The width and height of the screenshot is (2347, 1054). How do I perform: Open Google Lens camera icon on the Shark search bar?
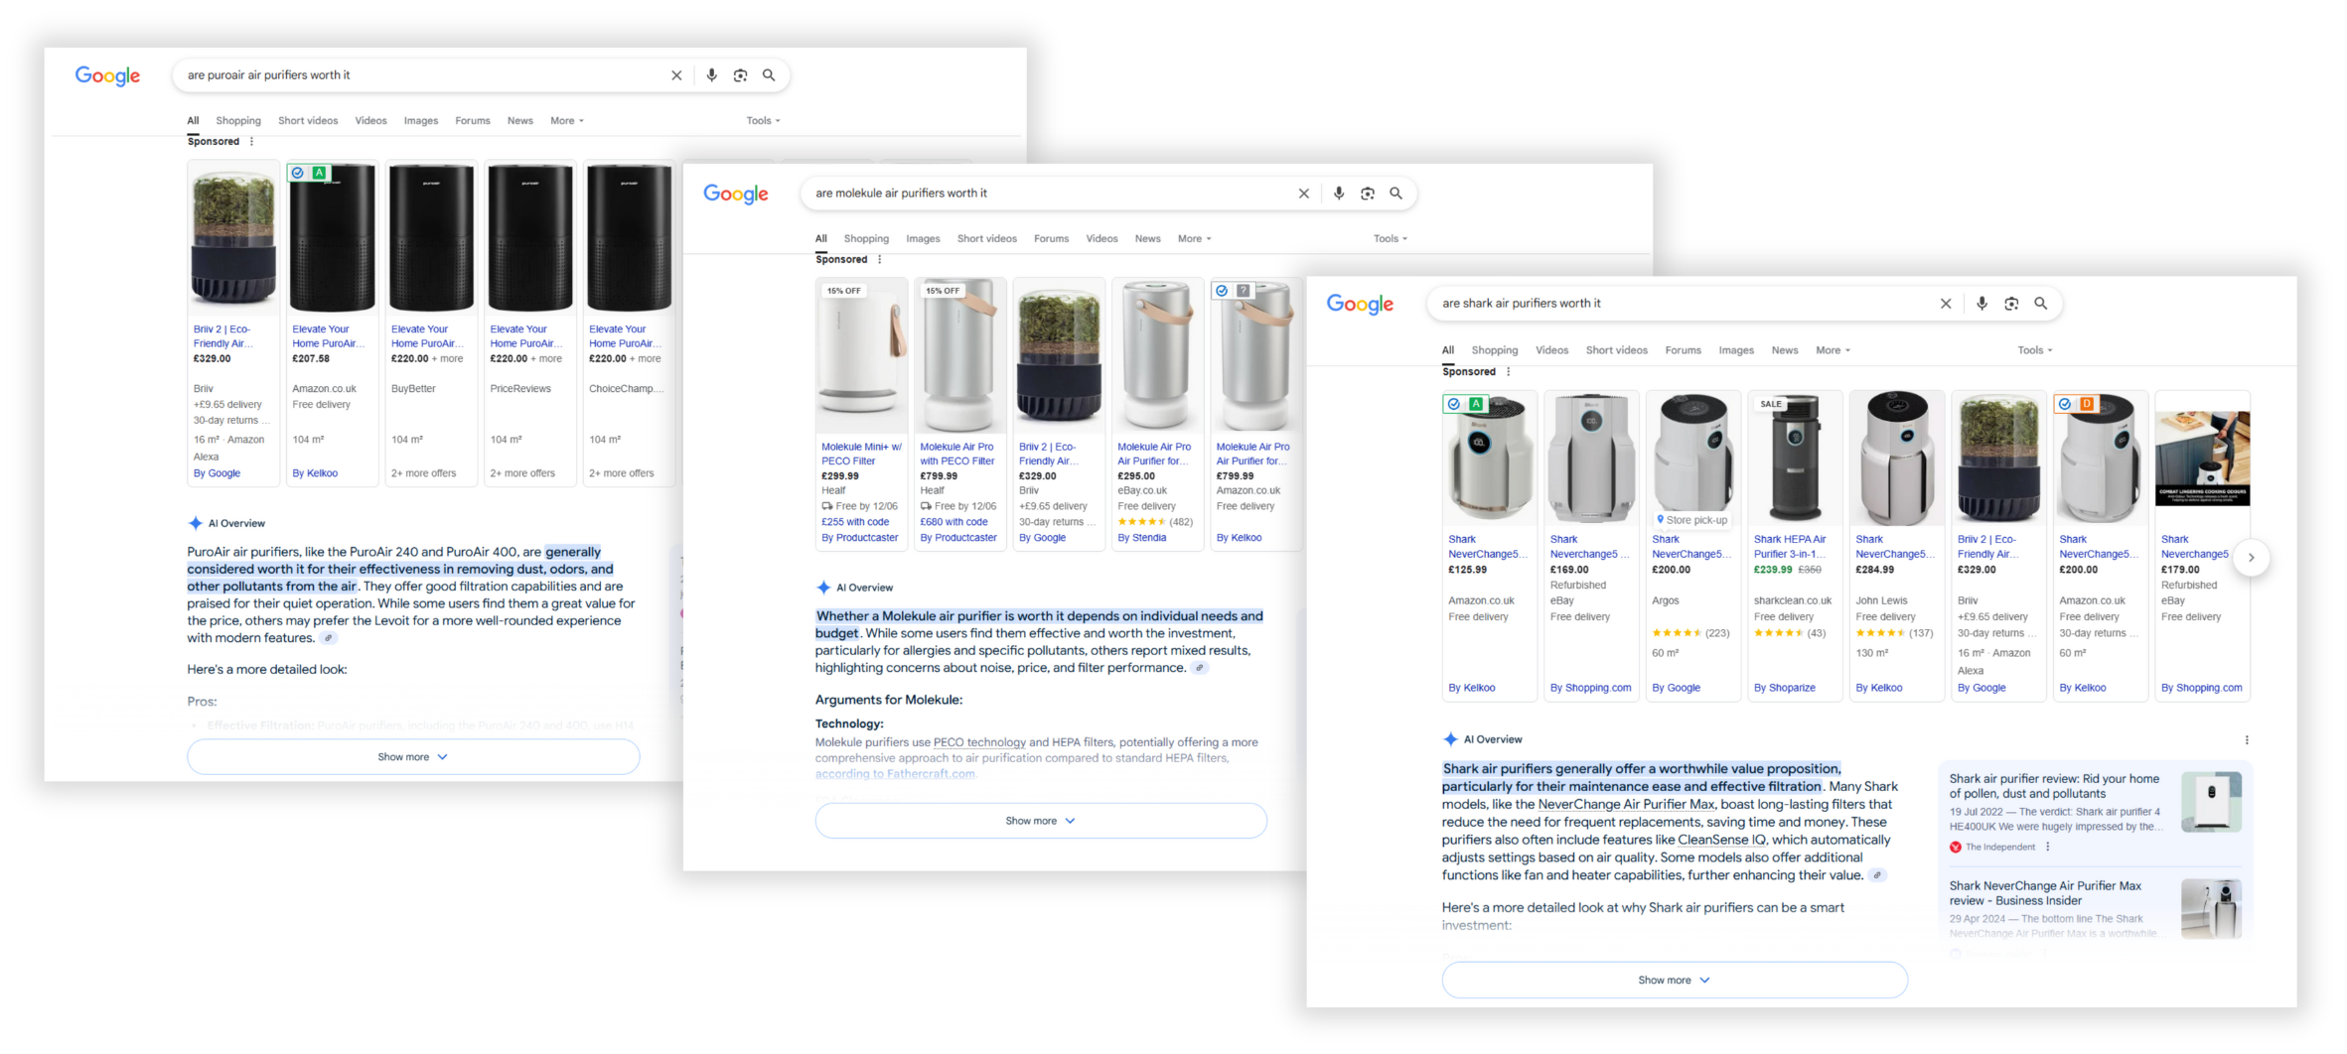(x=2011, y=303)
